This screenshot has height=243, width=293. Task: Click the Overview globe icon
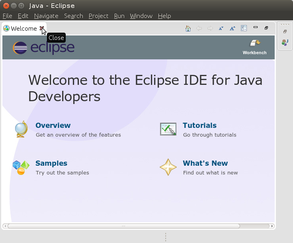pyautogui.click(x=21, y=129)
